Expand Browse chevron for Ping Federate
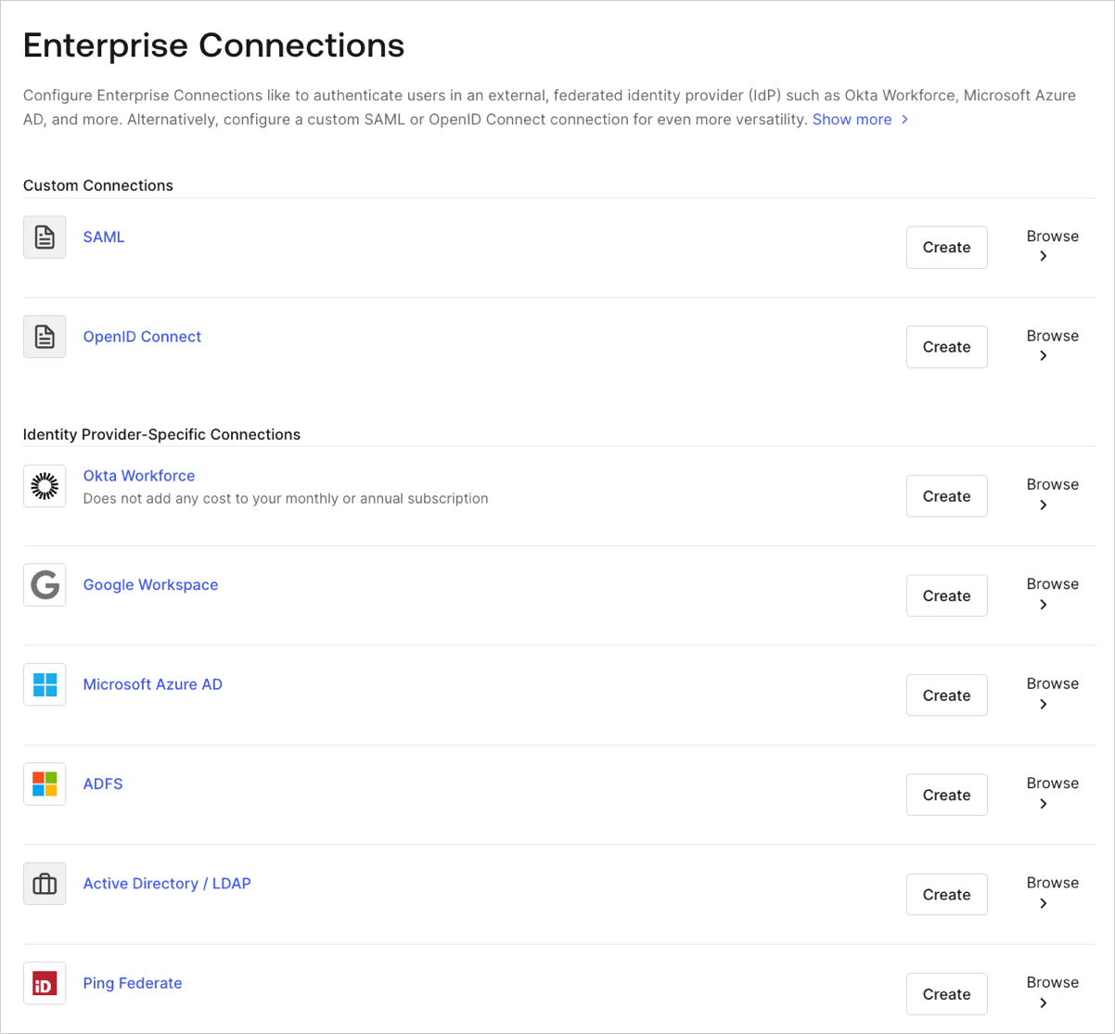 click(x=1052, y=991)
